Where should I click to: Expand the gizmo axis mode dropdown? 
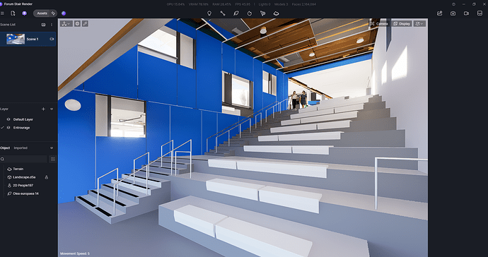[66, 23]
